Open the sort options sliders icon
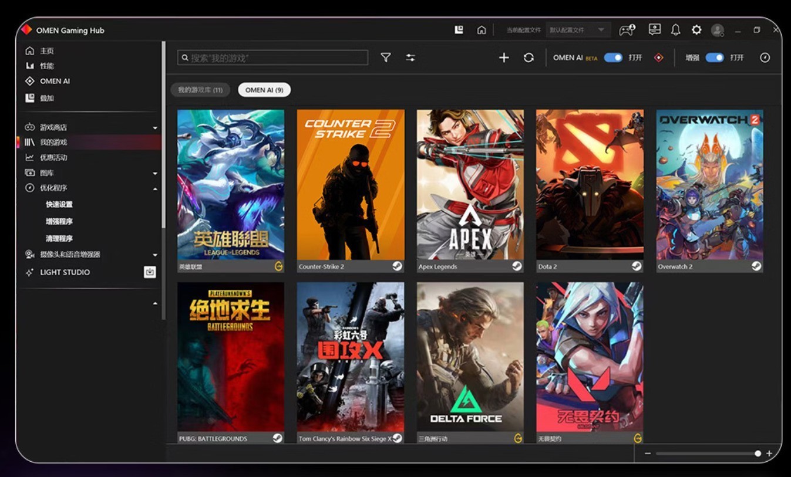This screenshot has height=477, width=791. tap(410, 57)
